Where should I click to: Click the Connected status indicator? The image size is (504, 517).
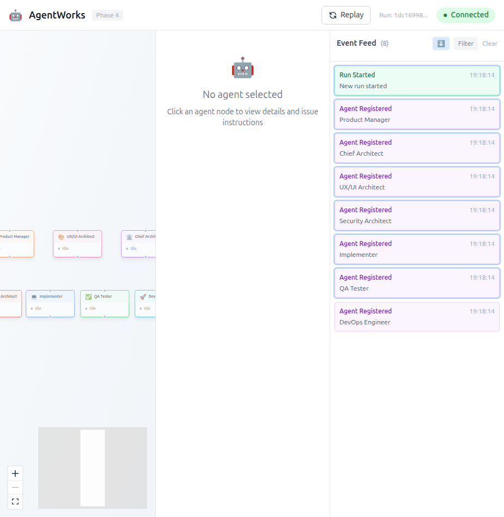[465, 15]
